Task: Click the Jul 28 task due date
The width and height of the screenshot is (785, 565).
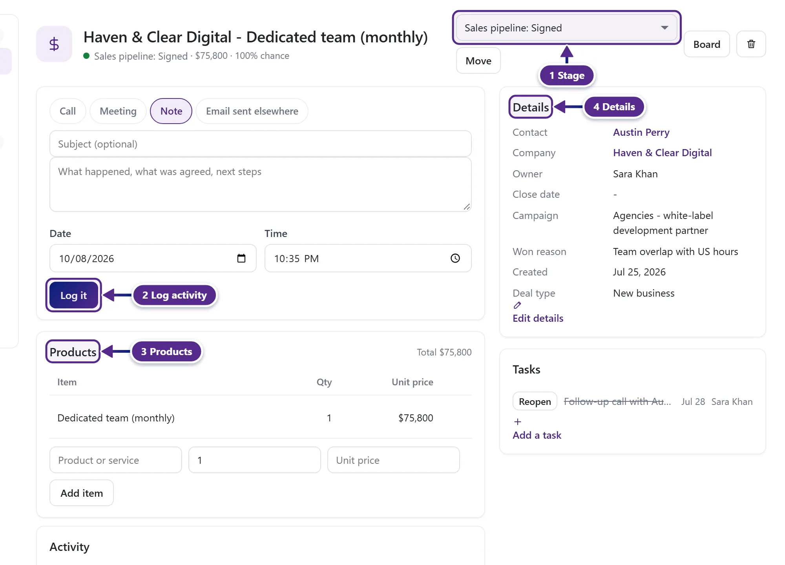Action: (693, 401)
